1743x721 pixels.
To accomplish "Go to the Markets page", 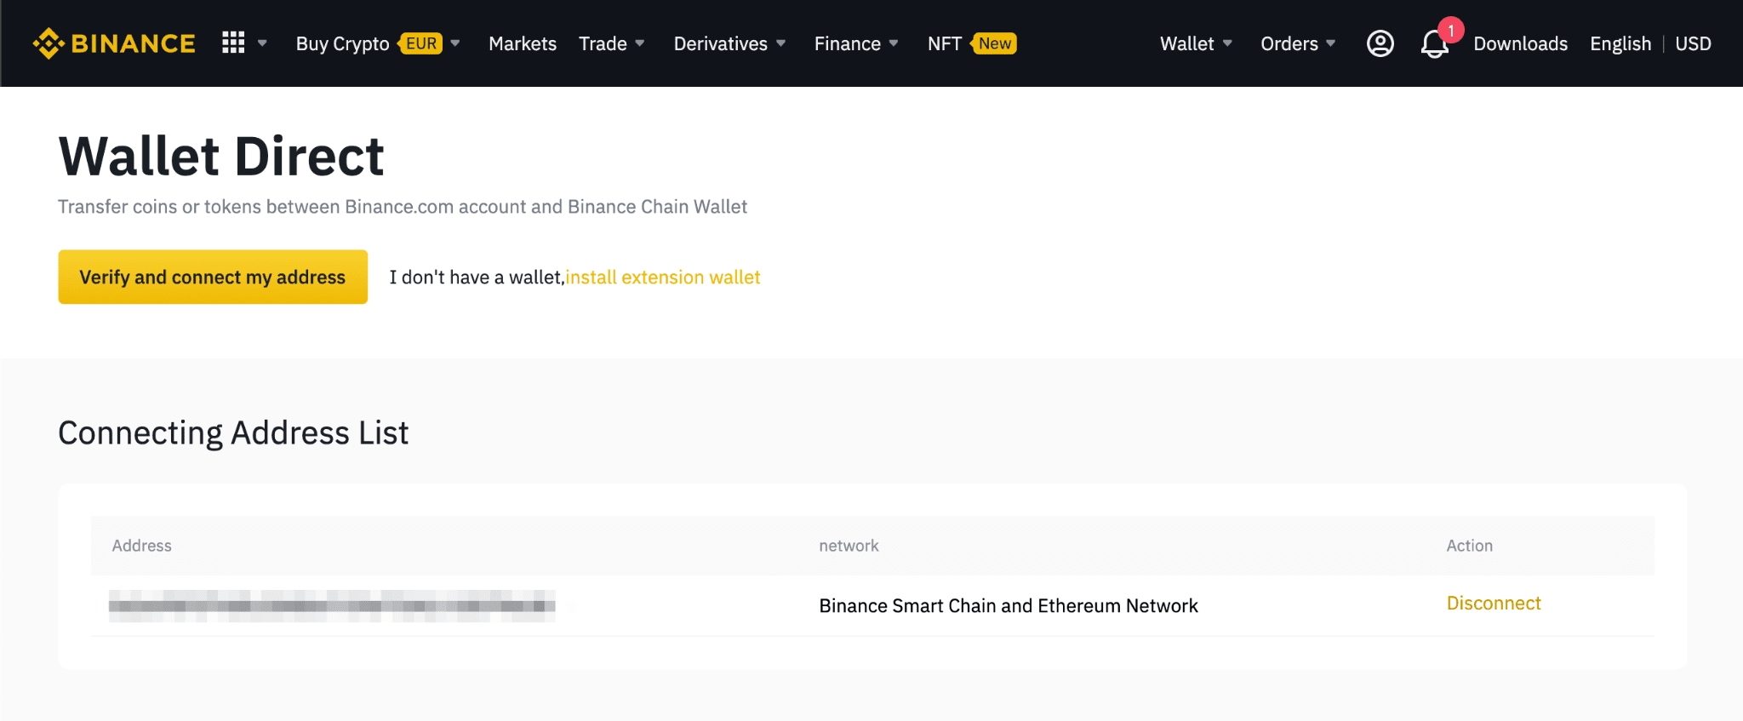I will [522, 43].
